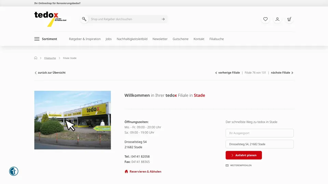This screenshot has width=328, height=184.
Task: Go to nächste Filiale
Action: 281,73
